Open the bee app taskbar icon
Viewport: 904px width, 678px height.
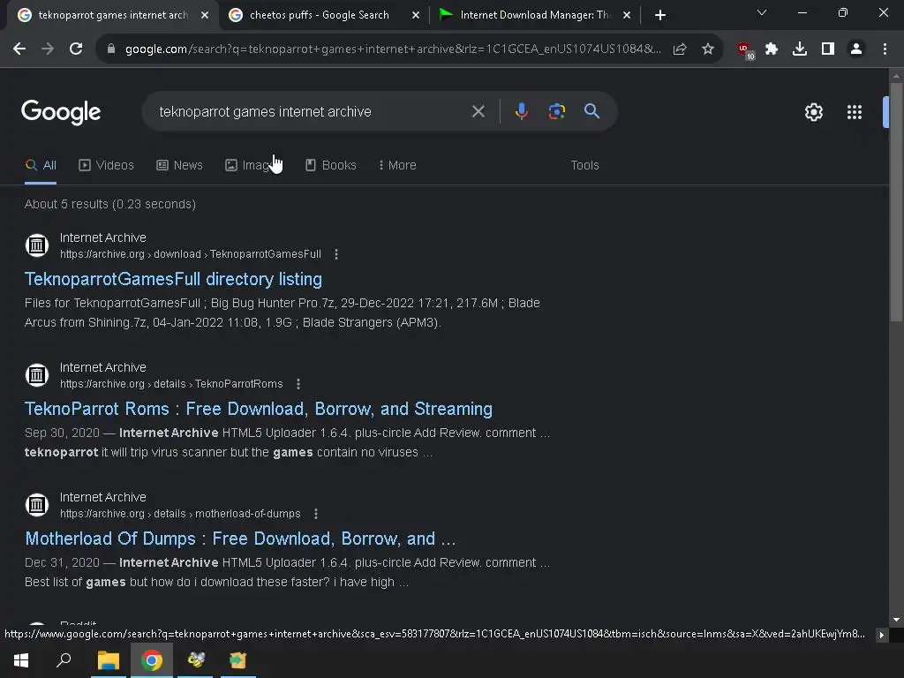pyautogui.click(x=195, y=660)
